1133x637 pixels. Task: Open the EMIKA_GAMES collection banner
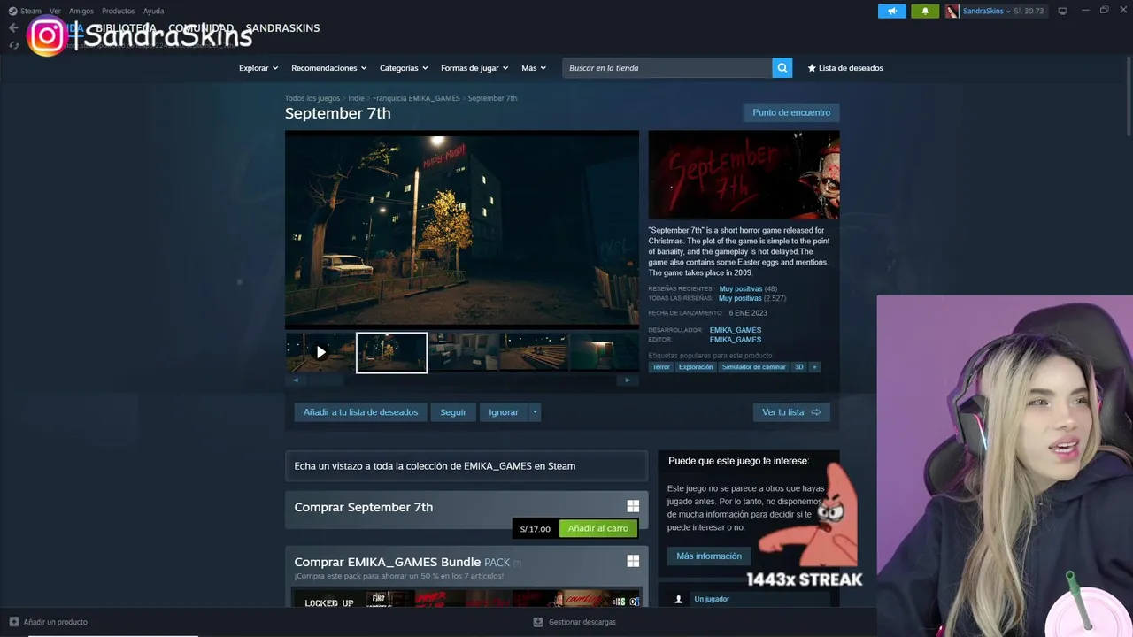point(466,466)
